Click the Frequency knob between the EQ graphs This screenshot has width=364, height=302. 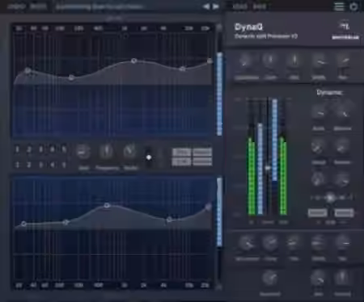point(107,152)
